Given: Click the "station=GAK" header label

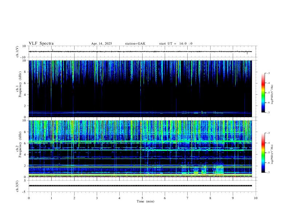Looking at the screenshot, I should [x=135, y=44].
